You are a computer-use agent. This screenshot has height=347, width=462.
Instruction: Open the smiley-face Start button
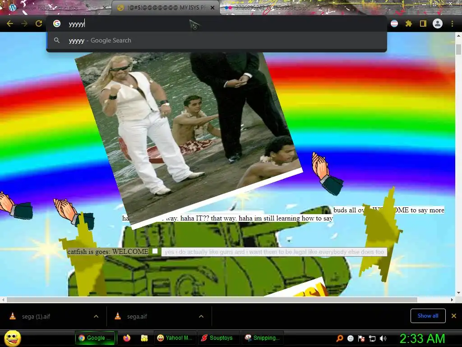(12, 338)
